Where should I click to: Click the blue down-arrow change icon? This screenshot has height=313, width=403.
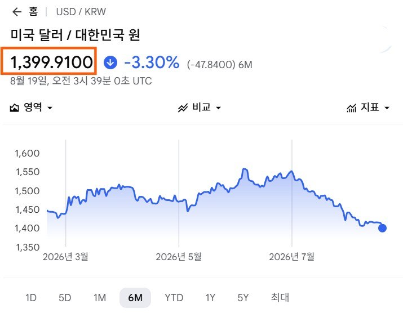110,62
